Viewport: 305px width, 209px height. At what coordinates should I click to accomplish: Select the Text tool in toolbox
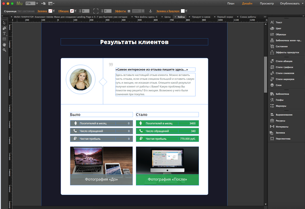pyautogui.click(x=4, y=33)
